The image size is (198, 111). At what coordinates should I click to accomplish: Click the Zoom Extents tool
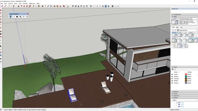tap(51, 6)
